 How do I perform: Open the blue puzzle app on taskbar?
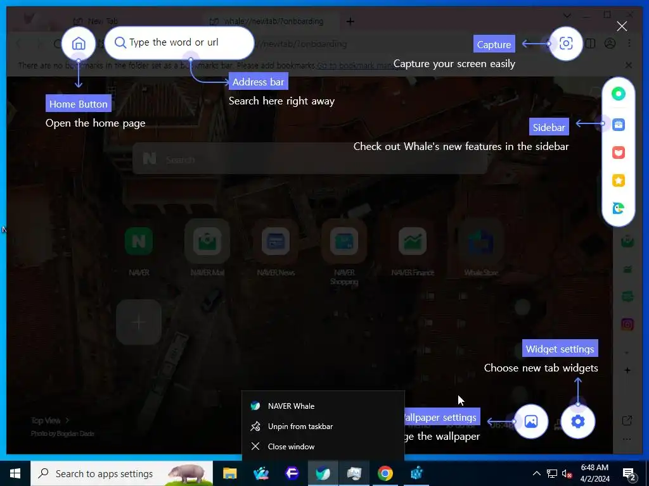pos(416,473)
